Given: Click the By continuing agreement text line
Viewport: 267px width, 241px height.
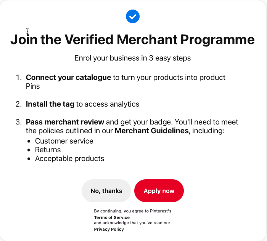Looking at the screenshot, I should (133, 211).
